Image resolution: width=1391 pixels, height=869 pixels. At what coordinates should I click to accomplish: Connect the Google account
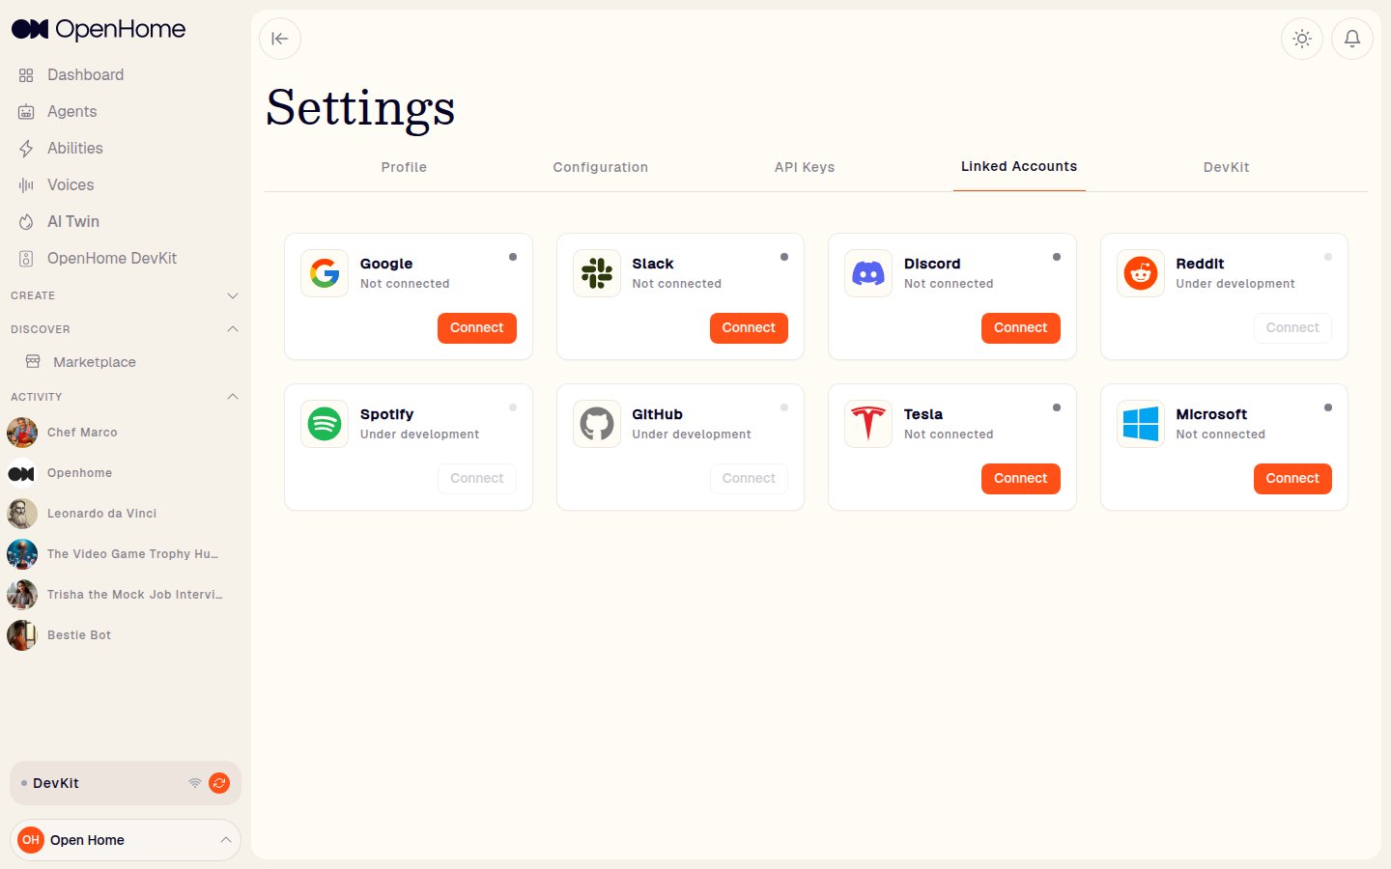477,328
